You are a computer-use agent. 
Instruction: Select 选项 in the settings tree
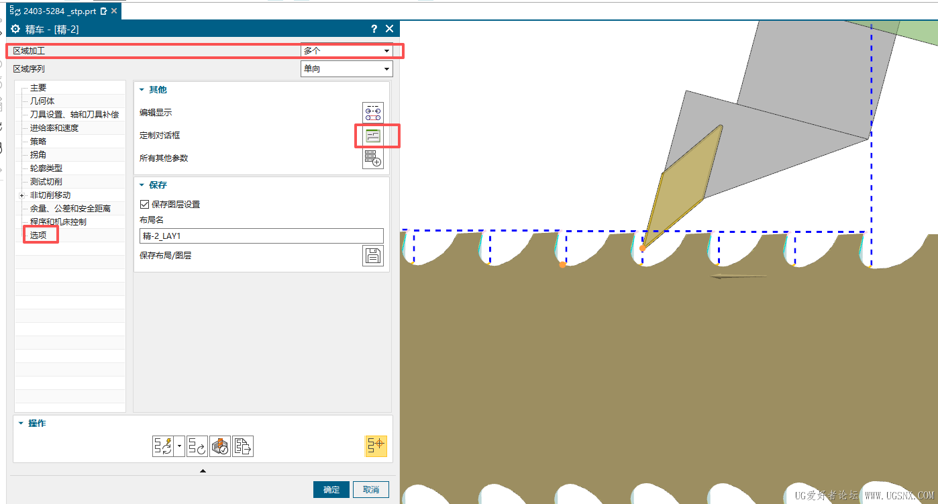(x=38, y=236)
